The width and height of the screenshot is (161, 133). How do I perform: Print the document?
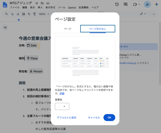point(24,14)
